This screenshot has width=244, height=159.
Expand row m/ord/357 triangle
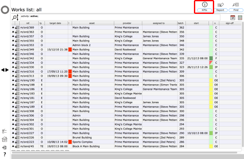(13, 36)
